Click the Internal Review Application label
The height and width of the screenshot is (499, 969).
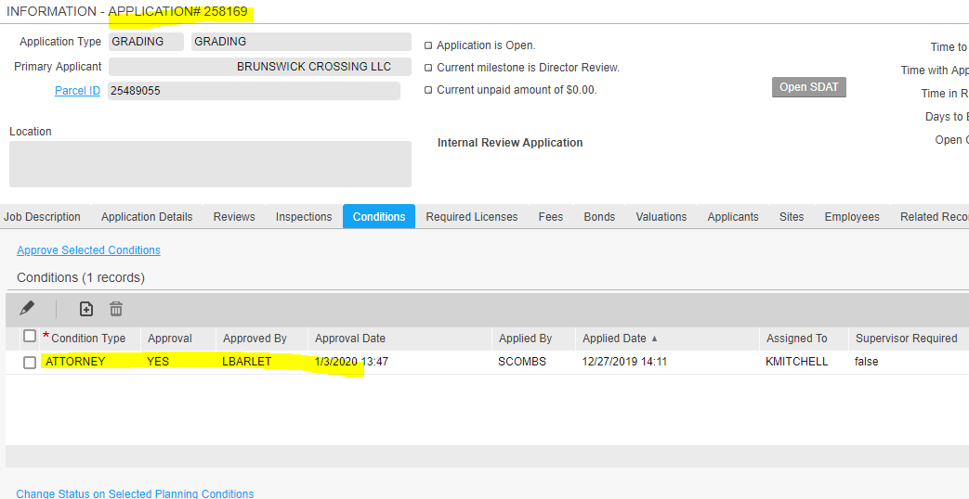coord(510,143)
